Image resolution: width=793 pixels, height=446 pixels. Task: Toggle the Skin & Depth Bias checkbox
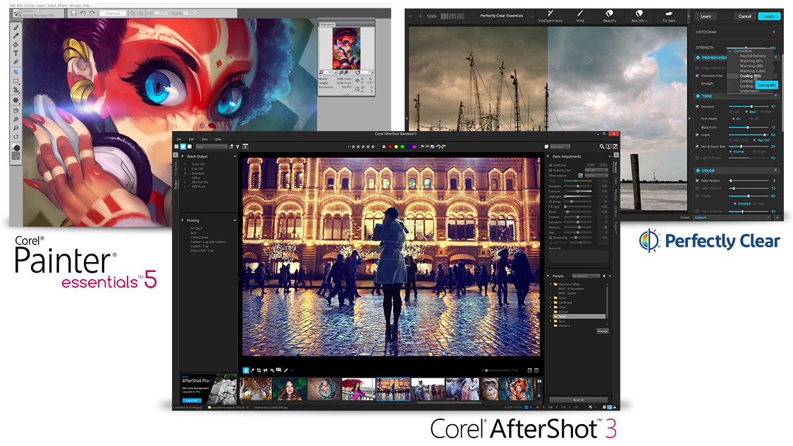[697, 147]
